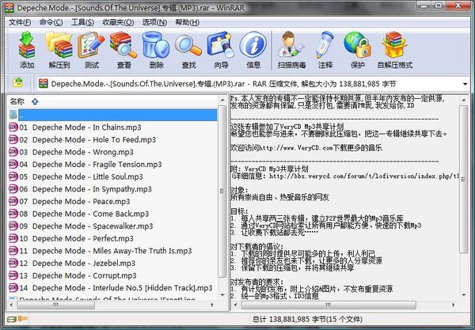Click the 查找 (Find) magnifier icon

[x=188, y=45]
